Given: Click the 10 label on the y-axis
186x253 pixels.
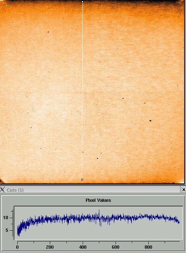Looking at the screenshot, I should [x=5, y=218].
